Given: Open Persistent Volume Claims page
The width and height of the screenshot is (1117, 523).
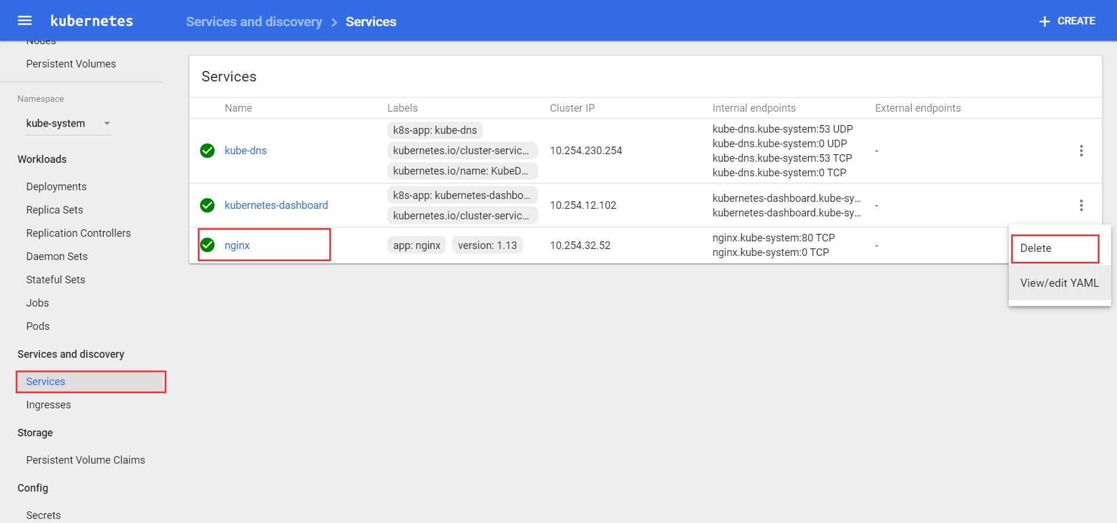Looking at the screenshot, I should [x=86, y=460].
